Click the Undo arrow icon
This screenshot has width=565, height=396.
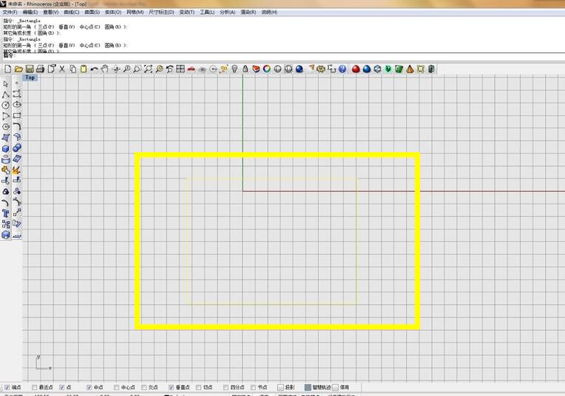pyautogui.click(x=94, y=69)
